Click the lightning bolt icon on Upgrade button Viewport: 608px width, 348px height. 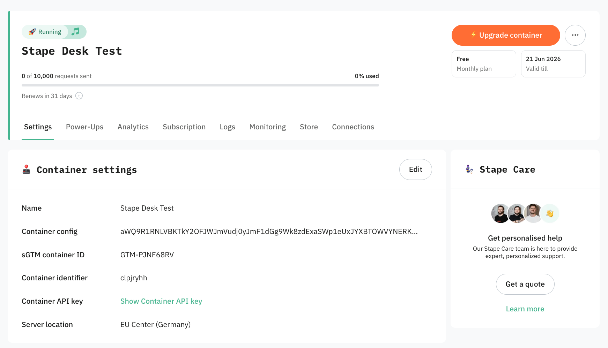pos(473,35)
